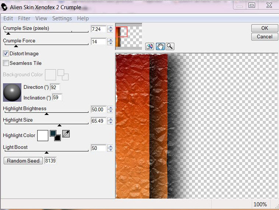Click the Inclination angle field

[57, 97]
